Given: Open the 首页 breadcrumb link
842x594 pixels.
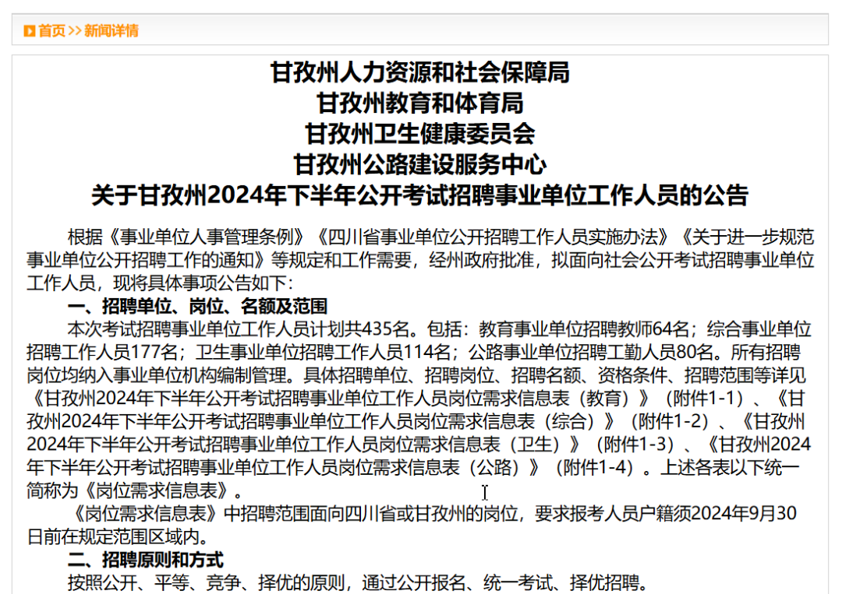Looking at the screenshot, I should [x=52, y=31].
